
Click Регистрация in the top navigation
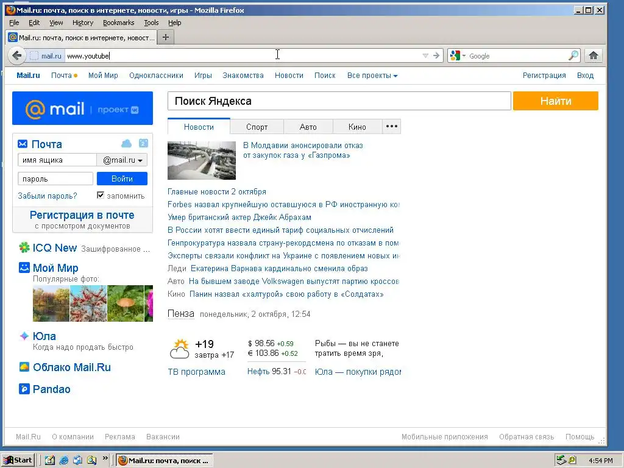click(544, 76)
